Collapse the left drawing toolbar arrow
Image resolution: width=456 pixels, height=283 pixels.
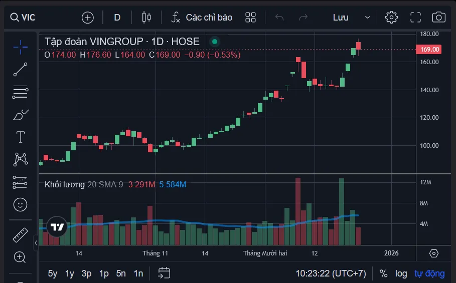(x=36, y=242)
